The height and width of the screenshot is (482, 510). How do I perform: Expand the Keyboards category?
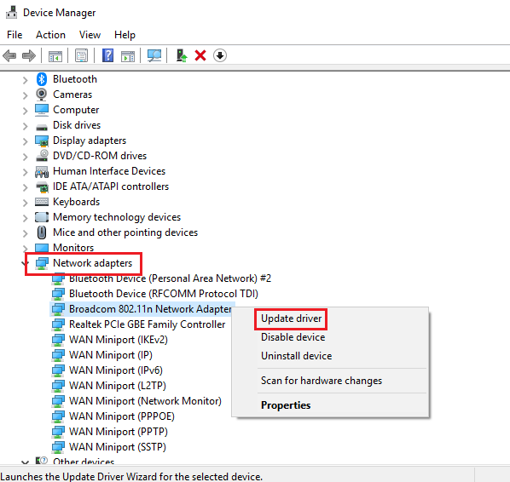25,203
